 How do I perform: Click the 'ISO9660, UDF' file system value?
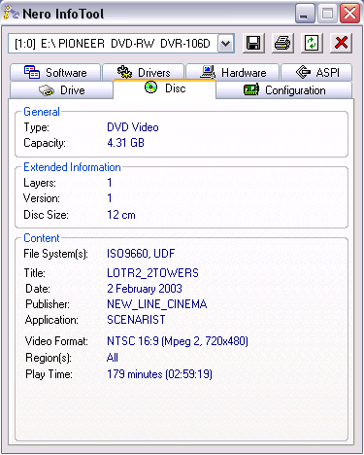pyautogui.click(x=141, y=254)
